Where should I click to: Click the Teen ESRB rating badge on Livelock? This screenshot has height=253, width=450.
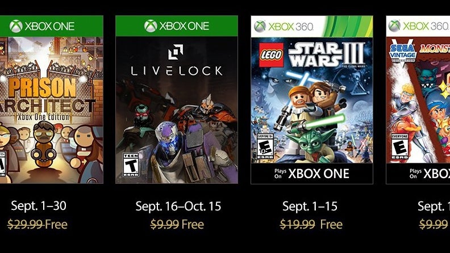pos(131,165)
